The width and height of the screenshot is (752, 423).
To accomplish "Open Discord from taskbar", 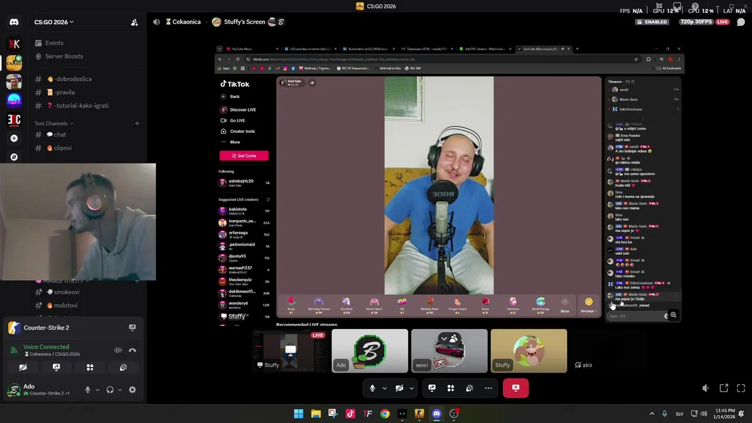I will click(x=437, y=414).
